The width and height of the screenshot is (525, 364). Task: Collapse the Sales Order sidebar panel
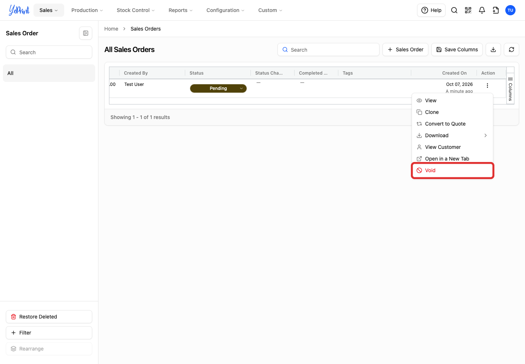click(x=86, y=33)
